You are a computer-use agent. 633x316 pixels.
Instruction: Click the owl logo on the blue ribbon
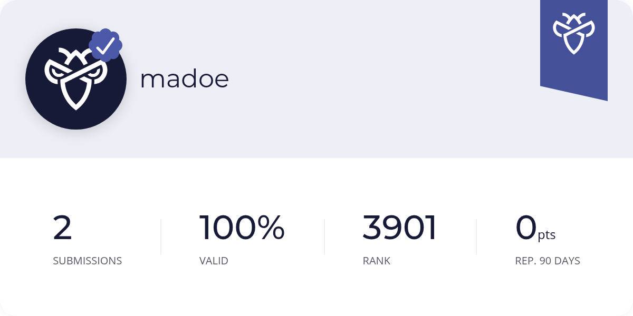coord(574,34)
